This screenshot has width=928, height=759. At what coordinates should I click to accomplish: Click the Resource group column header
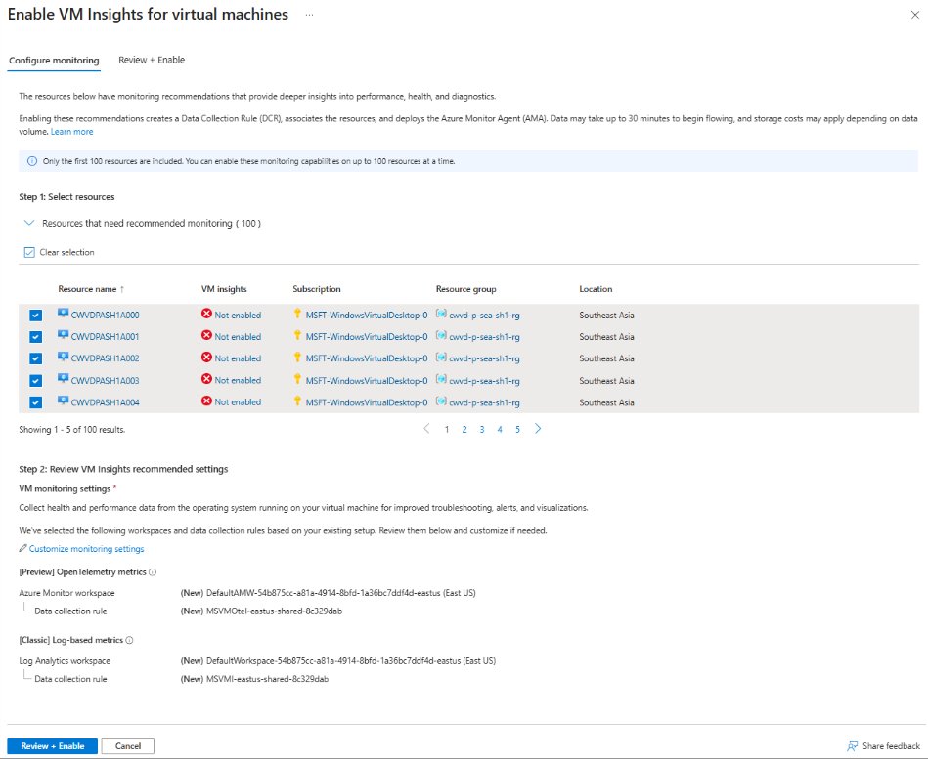pyautogui.click(x=465, y=289)
